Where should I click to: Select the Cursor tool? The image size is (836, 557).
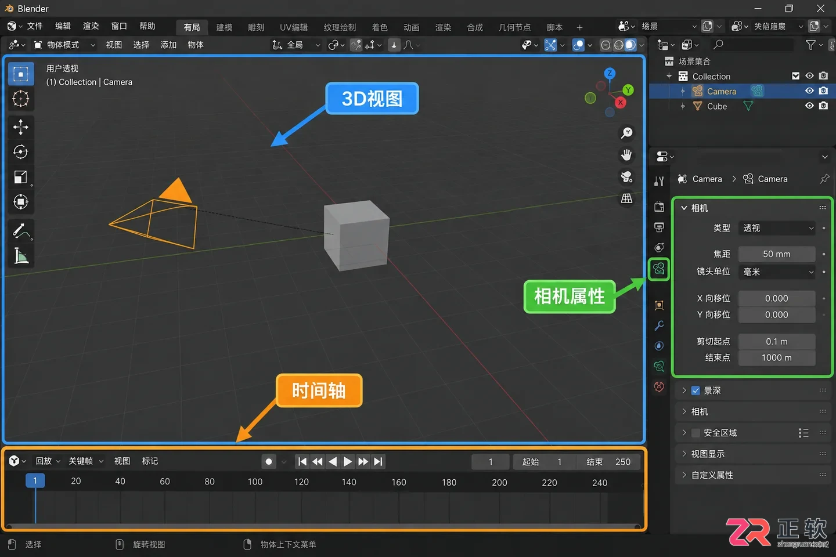pos(21,99)
